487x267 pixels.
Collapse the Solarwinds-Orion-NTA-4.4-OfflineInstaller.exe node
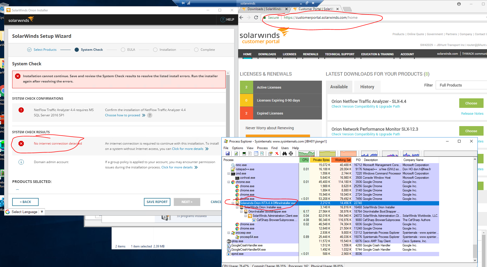point(233,203)
